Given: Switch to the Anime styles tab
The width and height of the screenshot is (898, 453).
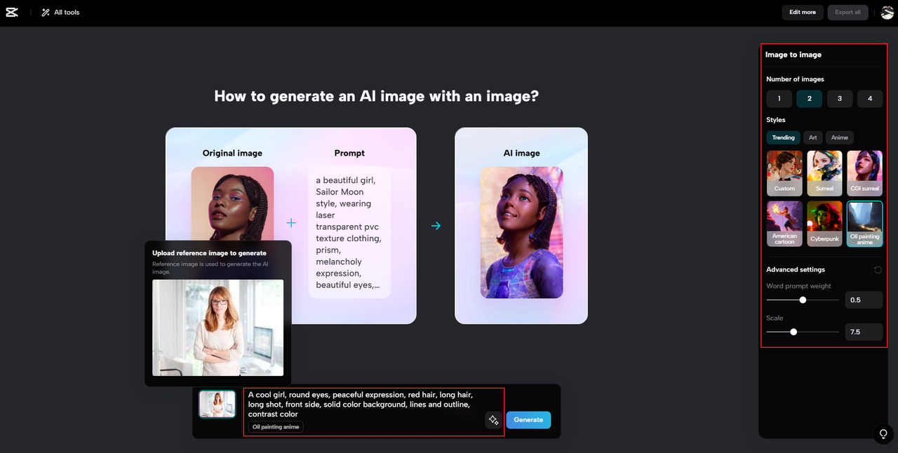Looking at the screenshot, I should 839,137.
